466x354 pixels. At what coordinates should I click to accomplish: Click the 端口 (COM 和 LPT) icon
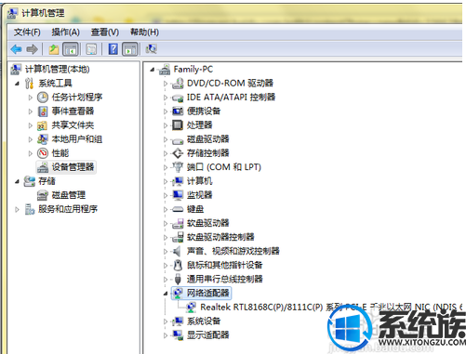(x=178, y=167)
